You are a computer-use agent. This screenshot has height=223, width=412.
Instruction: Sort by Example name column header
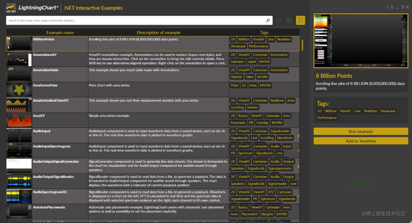click(x=60, y=32)
